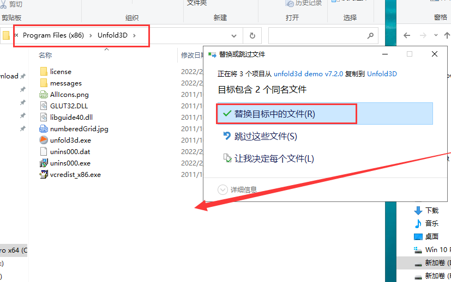The image size is (451, 282).
Task: Click the skip files arrow icon
Action: (227, 136)
